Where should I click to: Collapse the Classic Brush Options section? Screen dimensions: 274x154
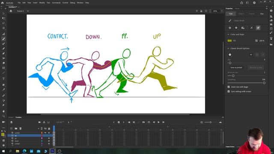(x=228, y=48)
